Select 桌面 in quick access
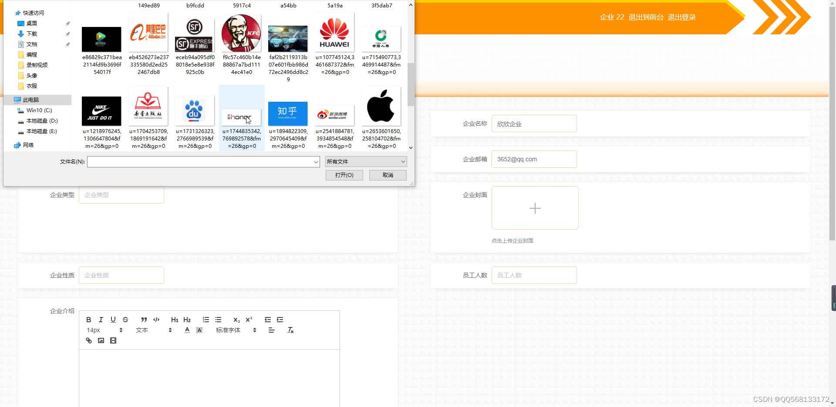Viewport: 836px width, 407px height. point(31,23)
